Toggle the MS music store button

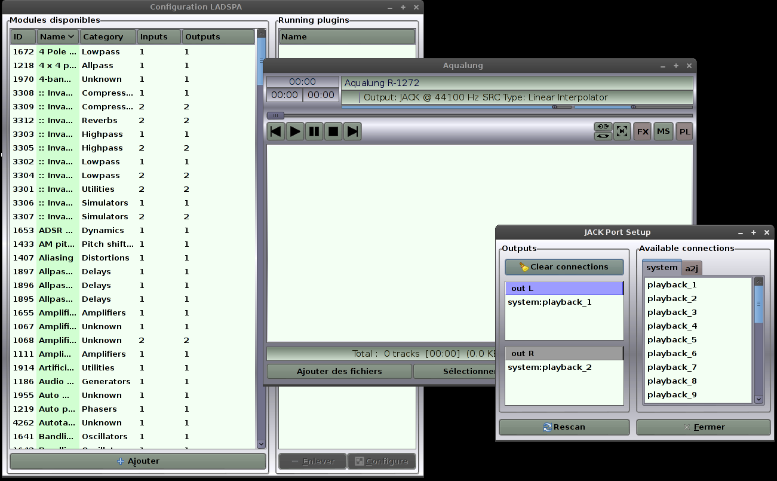click(x=664, y=131)
